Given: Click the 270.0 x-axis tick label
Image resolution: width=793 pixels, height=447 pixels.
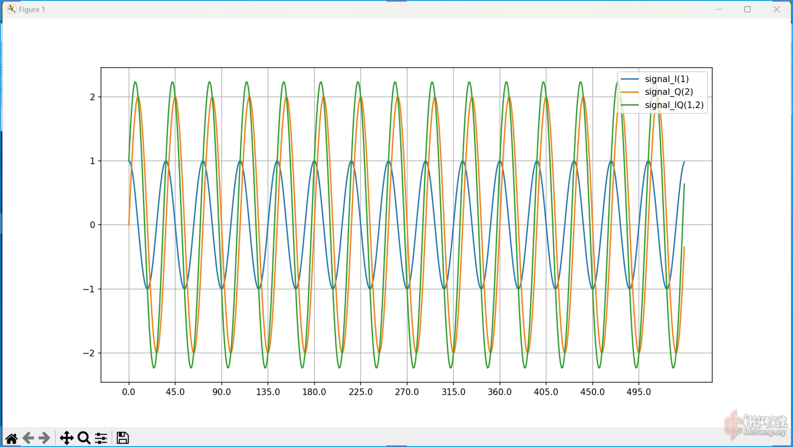Looking at the screenshot, I should (x=407, y=392).
